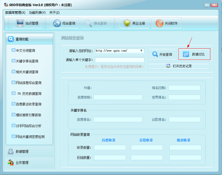The image size is (222, 175).
Task: Click the 谷歌排名 field
Action: pos(185,119)
